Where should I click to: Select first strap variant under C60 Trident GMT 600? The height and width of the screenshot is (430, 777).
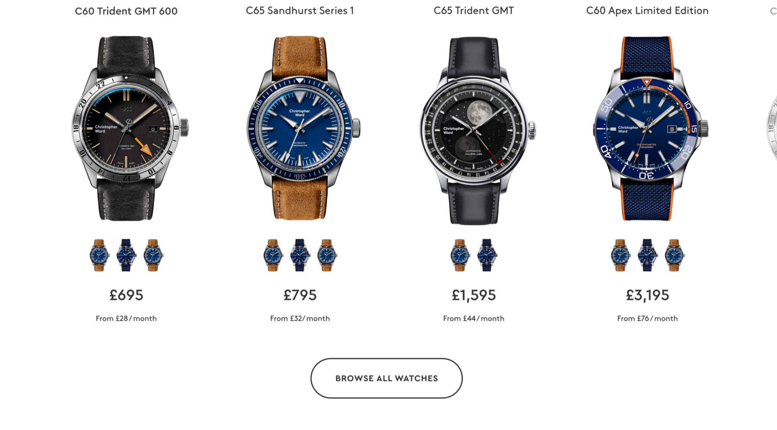99,255
